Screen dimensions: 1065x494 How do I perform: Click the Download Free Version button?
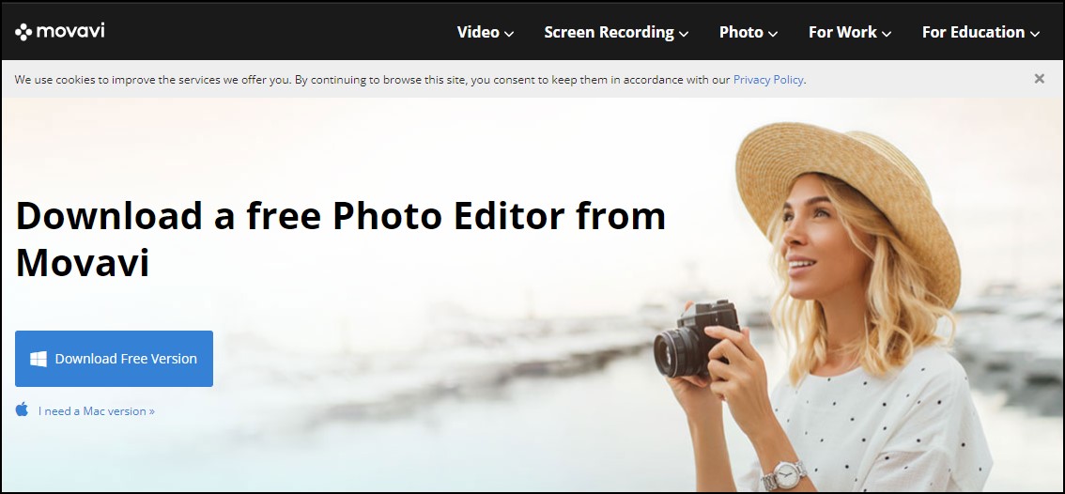point(115,359)
